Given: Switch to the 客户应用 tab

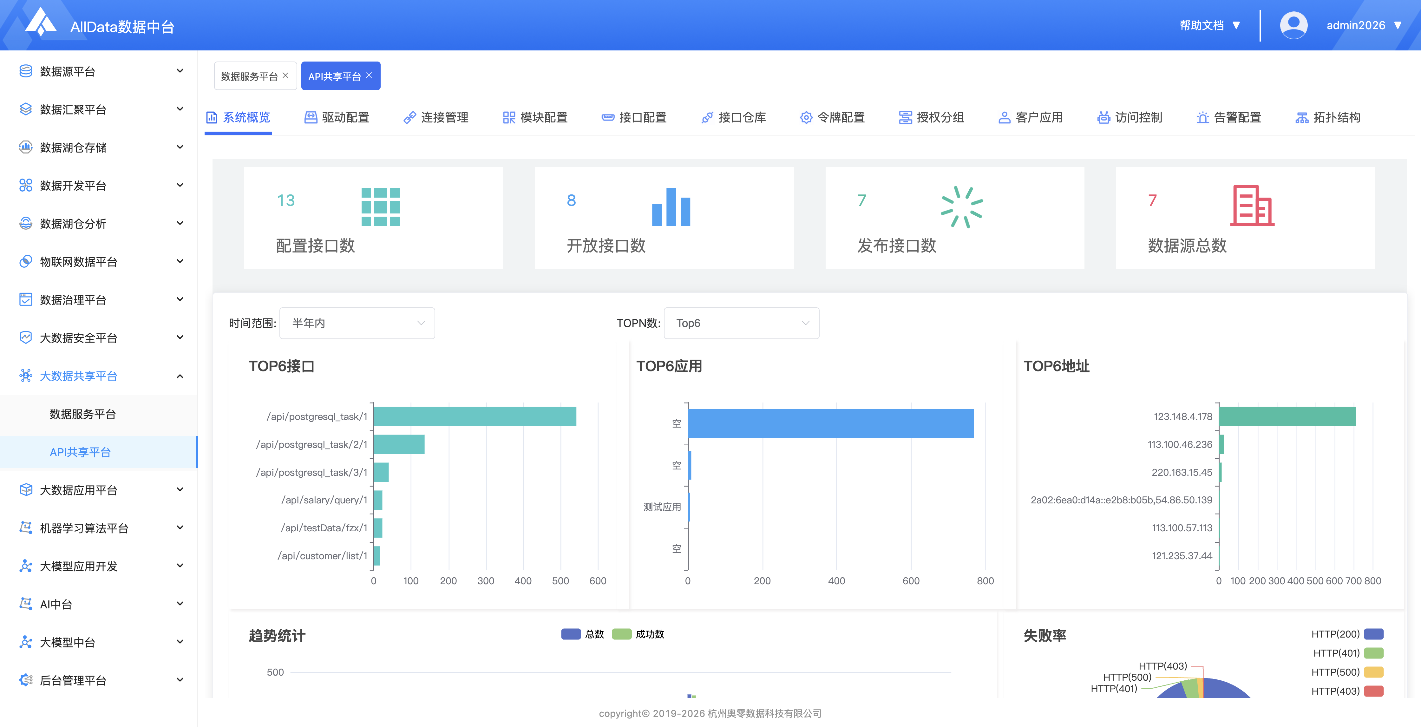Looking at the screenshot, I should coord(1031,117).
